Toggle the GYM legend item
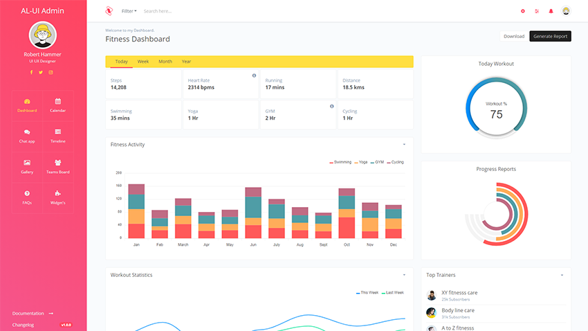Viewport: 588px width, 331px height. coord(377,162)
